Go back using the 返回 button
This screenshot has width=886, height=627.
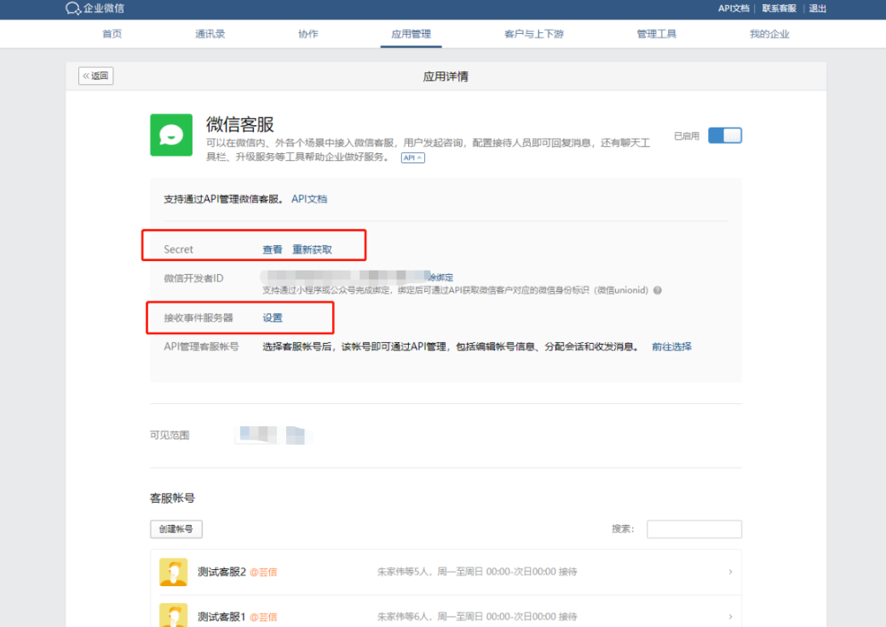pyautogui.click(x=95, y=76)
